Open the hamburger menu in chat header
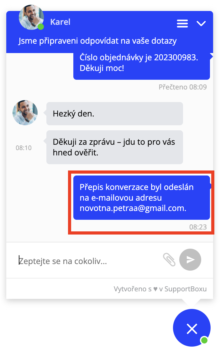Image resolution: width=220 pixels, height=351 pixels. pos(182,23)
